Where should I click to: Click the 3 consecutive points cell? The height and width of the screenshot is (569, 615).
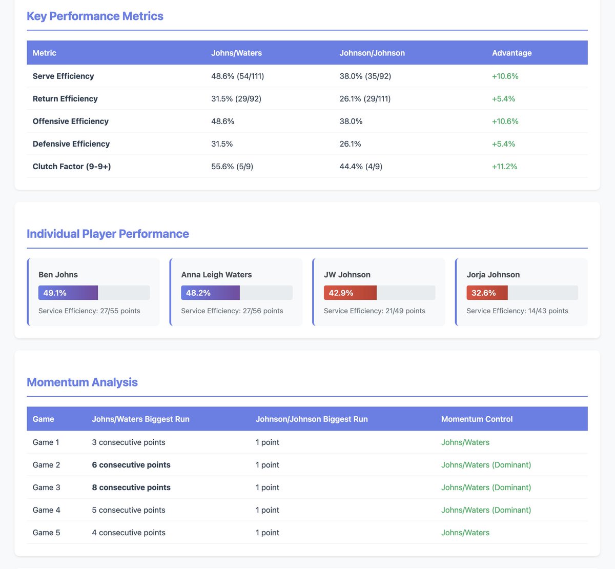(129, 442)
